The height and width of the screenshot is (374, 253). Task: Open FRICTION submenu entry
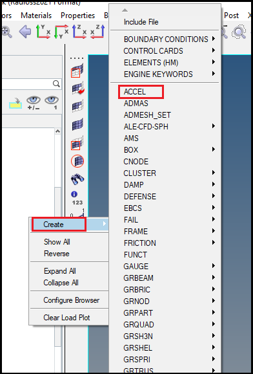pyautogui.click(x=165, y=243)
